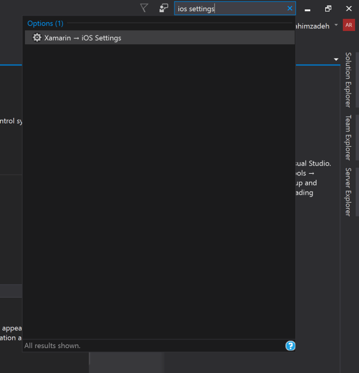Image resolution: width=359 pixels, height=373 pixels.
Task: Restore down the Visual Studio window
Action: (x=328, y=8)
